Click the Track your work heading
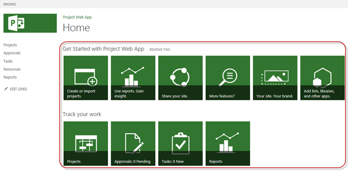348x177 pixels. [x=82, y=114]
